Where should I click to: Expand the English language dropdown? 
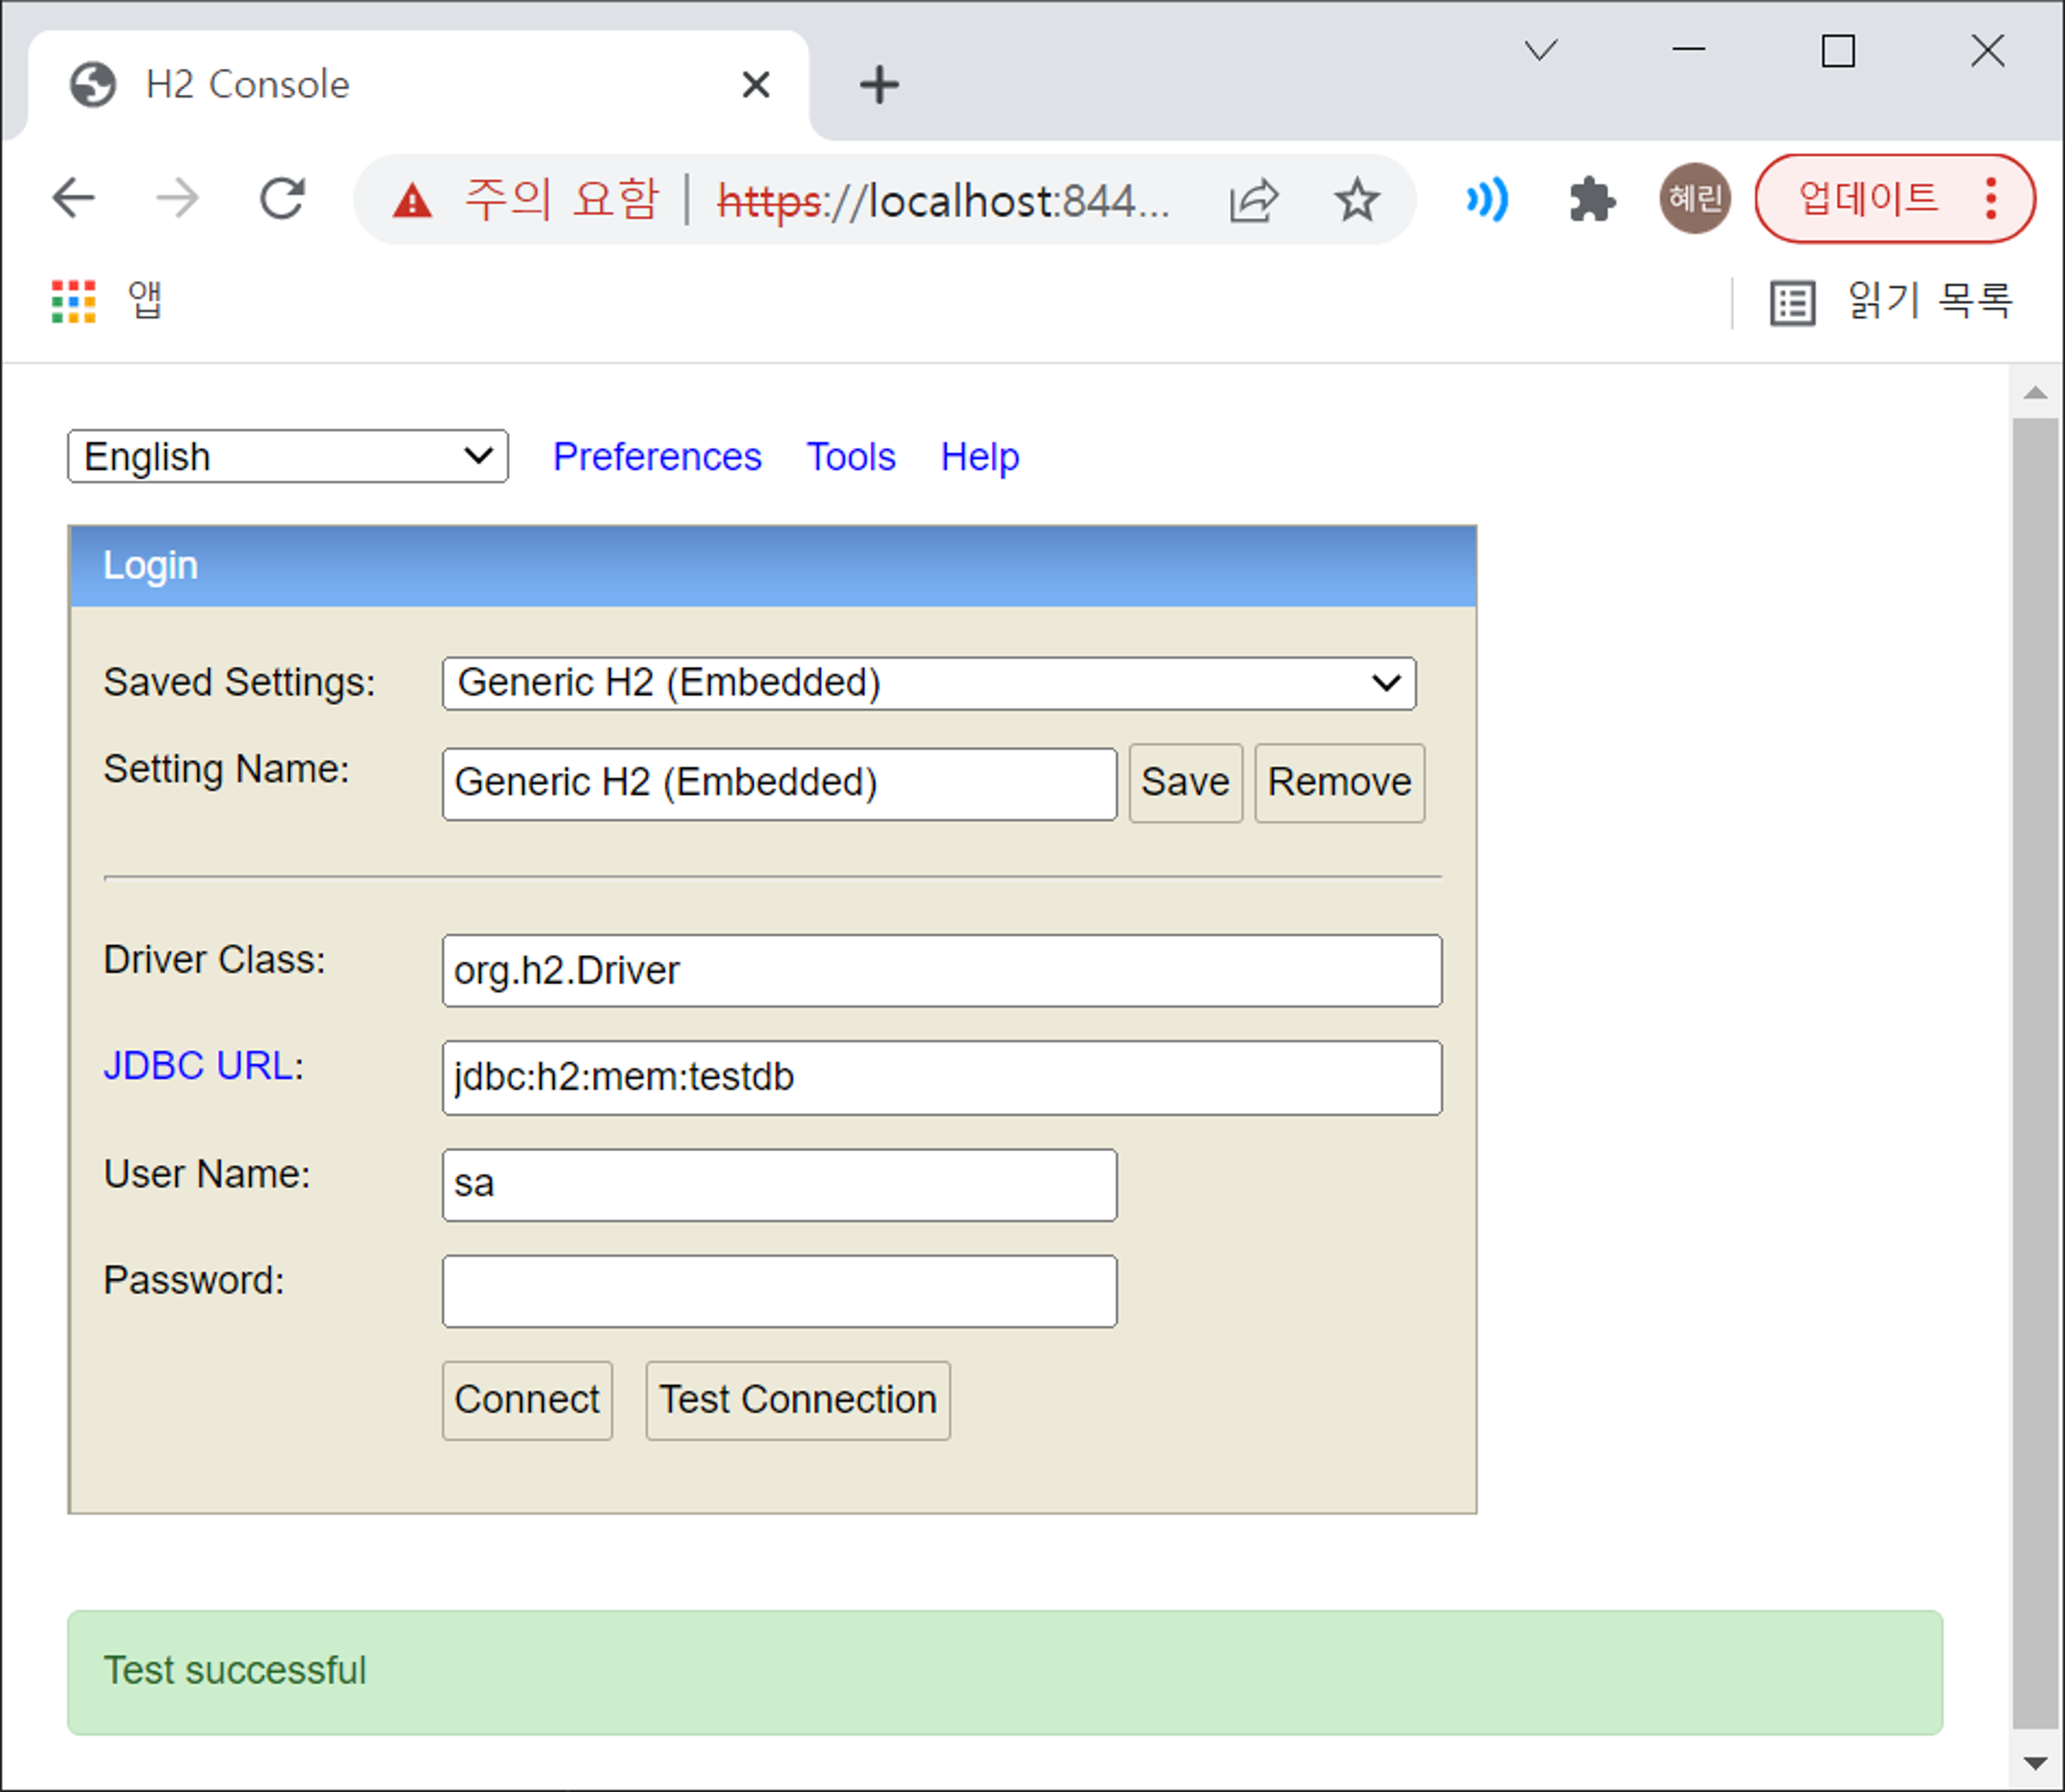click(x=288, y=457)
